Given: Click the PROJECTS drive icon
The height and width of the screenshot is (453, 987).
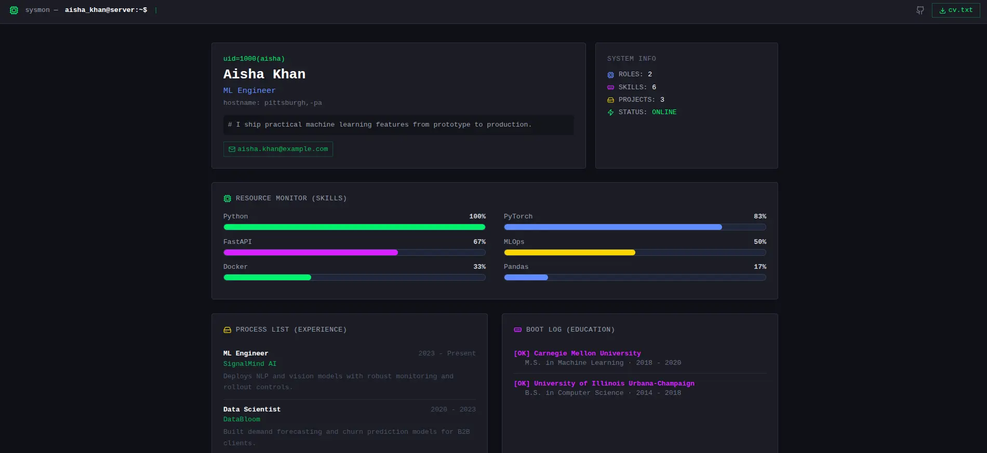Looking at the screenshot, I should coord(610,100).
